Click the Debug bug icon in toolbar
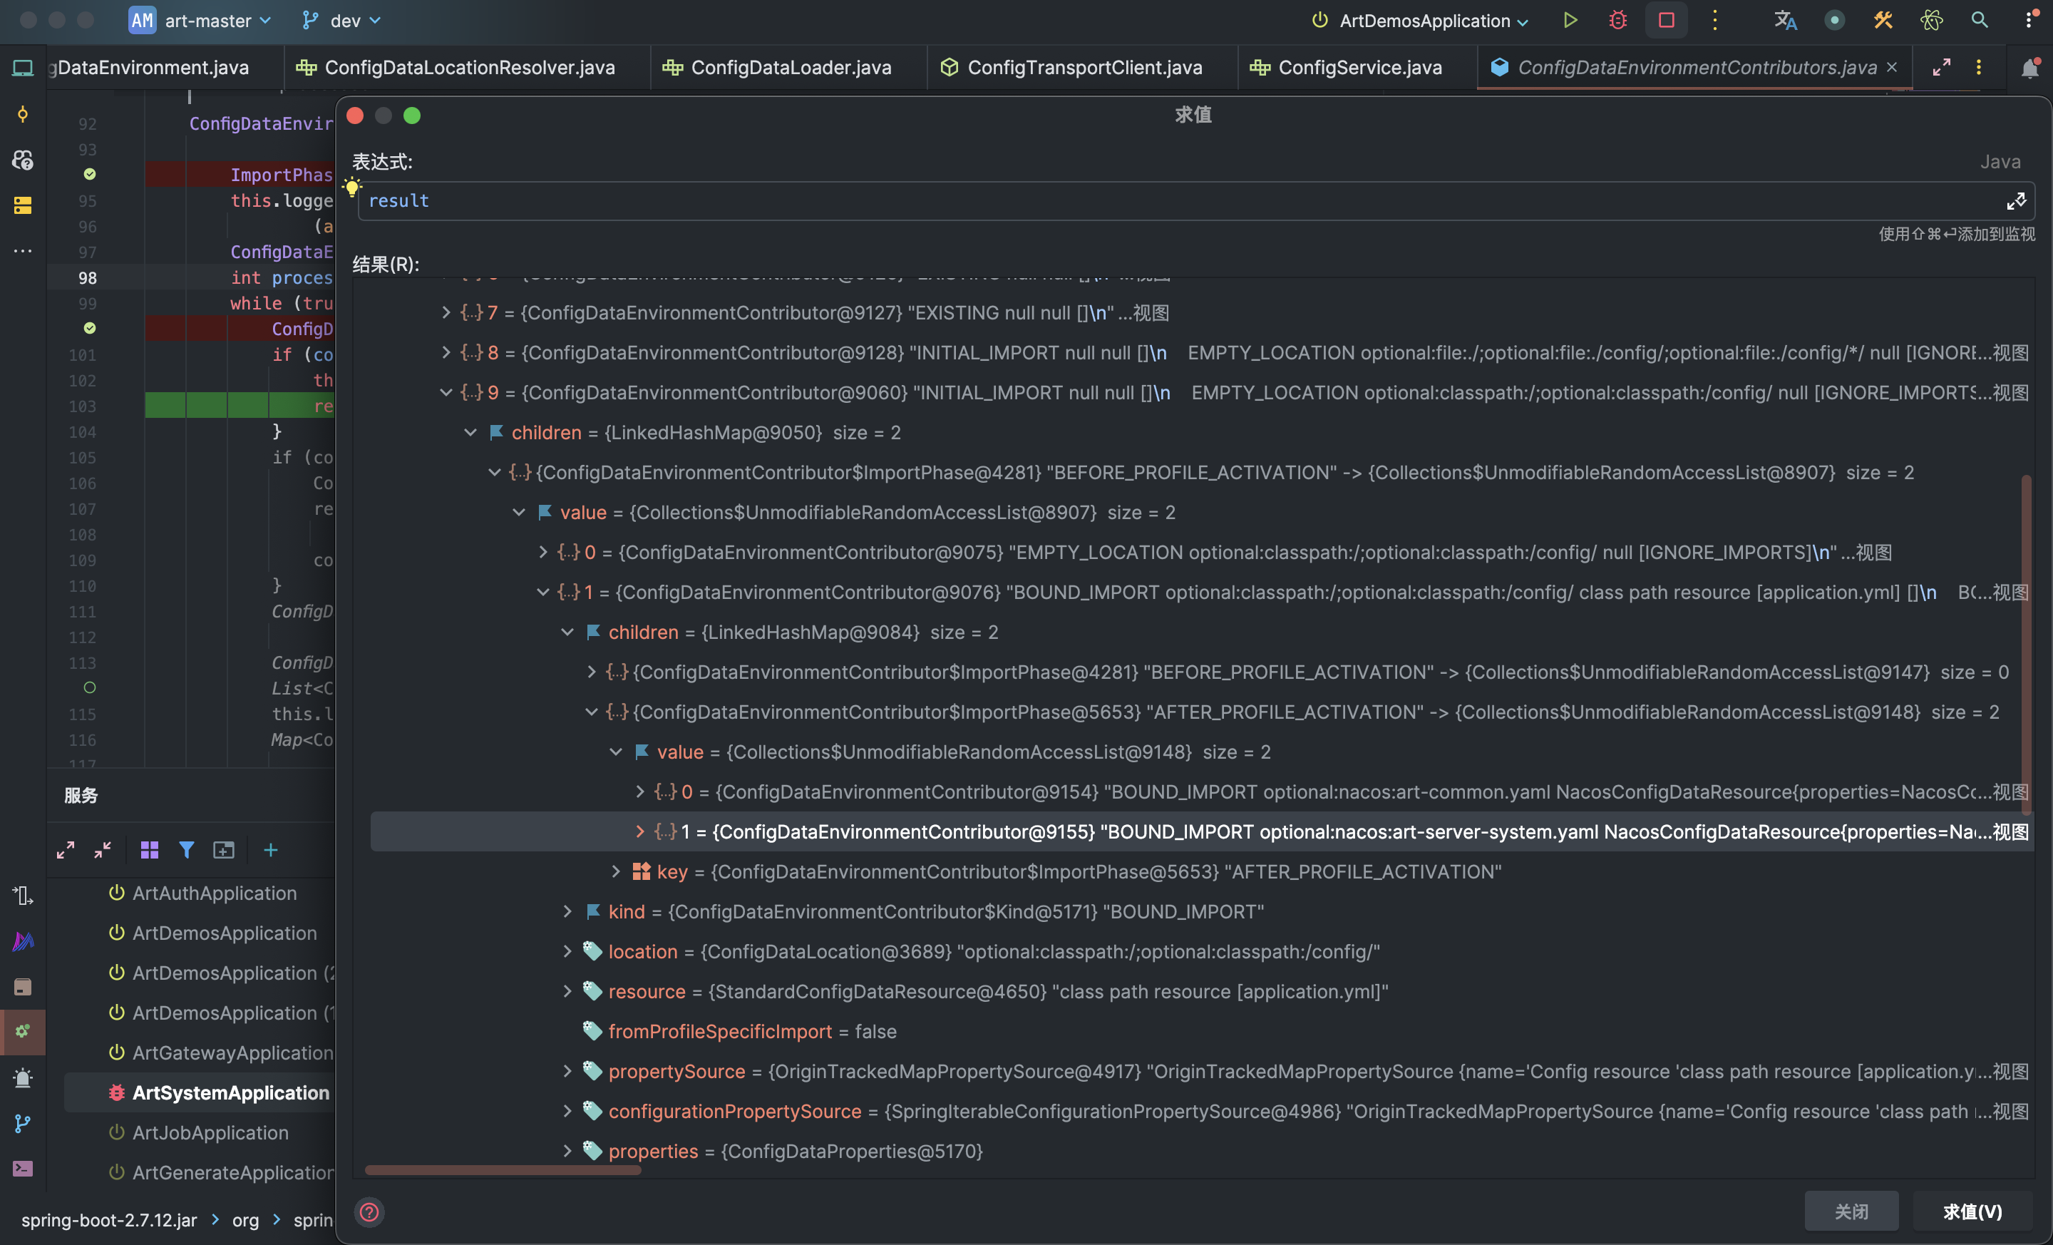This screenshot has width=2053, height=1245. tap(1617, 20)
